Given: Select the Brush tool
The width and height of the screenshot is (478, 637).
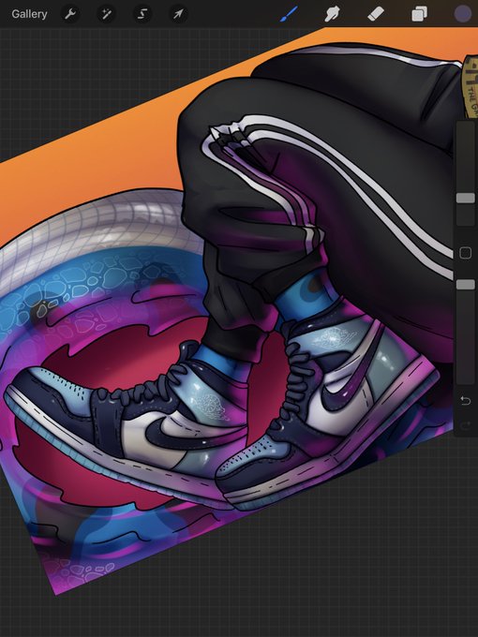Looking at the screenshot, I should (x=289, y=14).
